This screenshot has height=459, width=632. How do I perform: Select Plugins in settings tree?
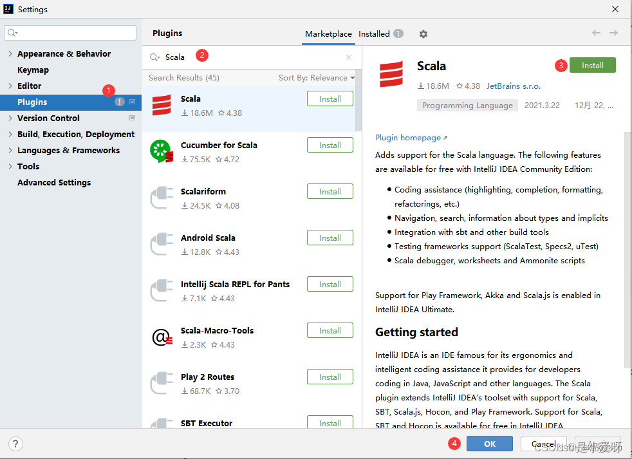(x=71, y=102)
